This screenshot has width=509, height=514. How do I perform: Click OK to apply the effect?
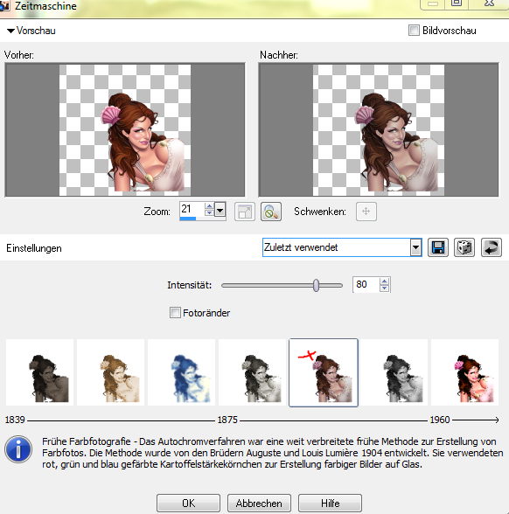[x=188, y=504]
